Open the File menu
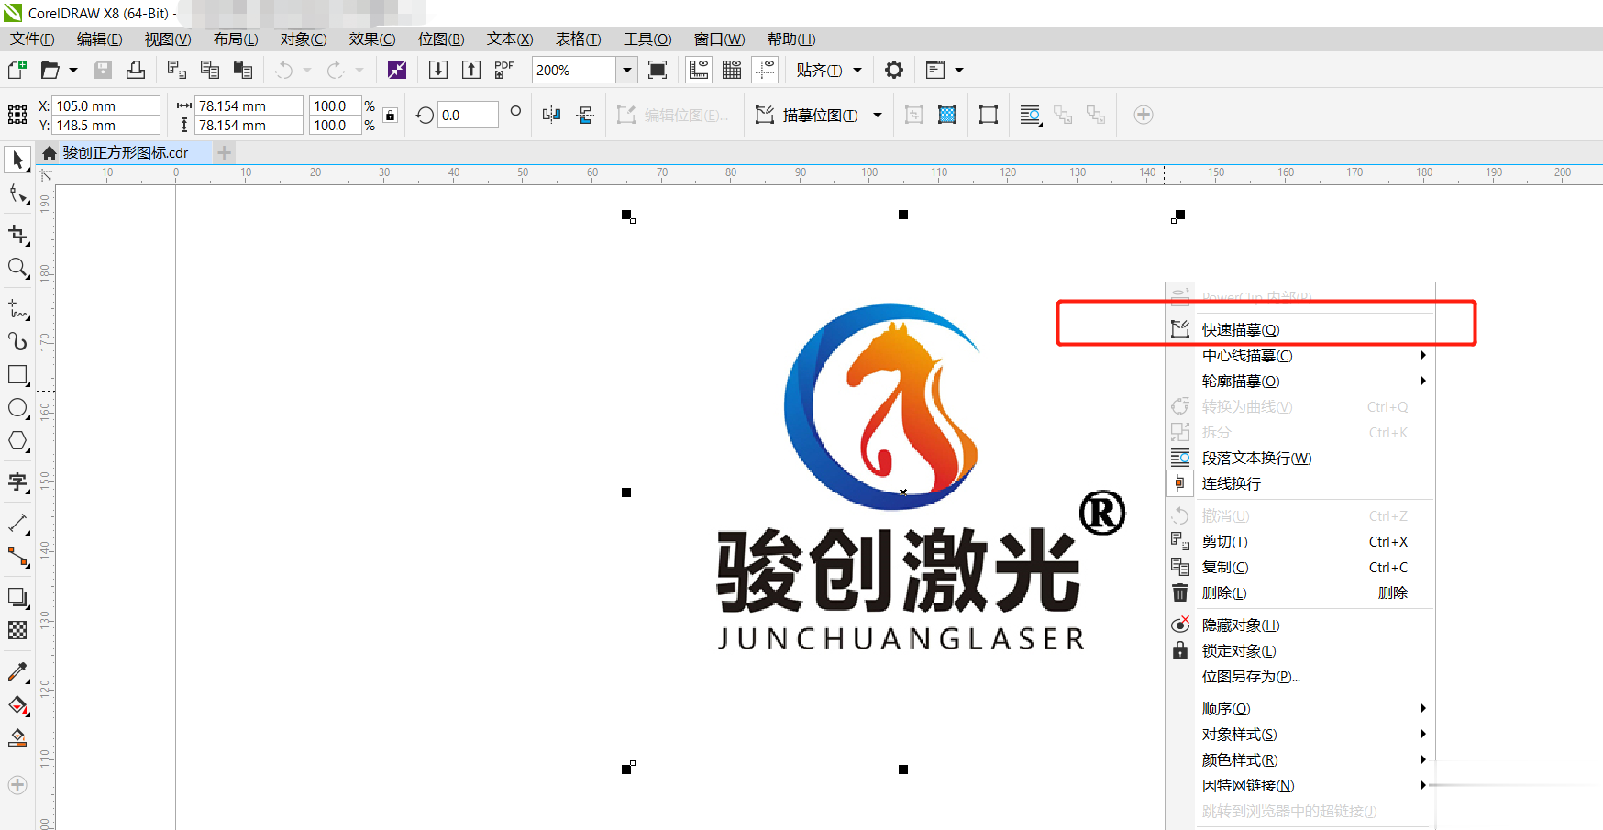The height and width of the screenshot is (830, 1603). tap(32, 39)
